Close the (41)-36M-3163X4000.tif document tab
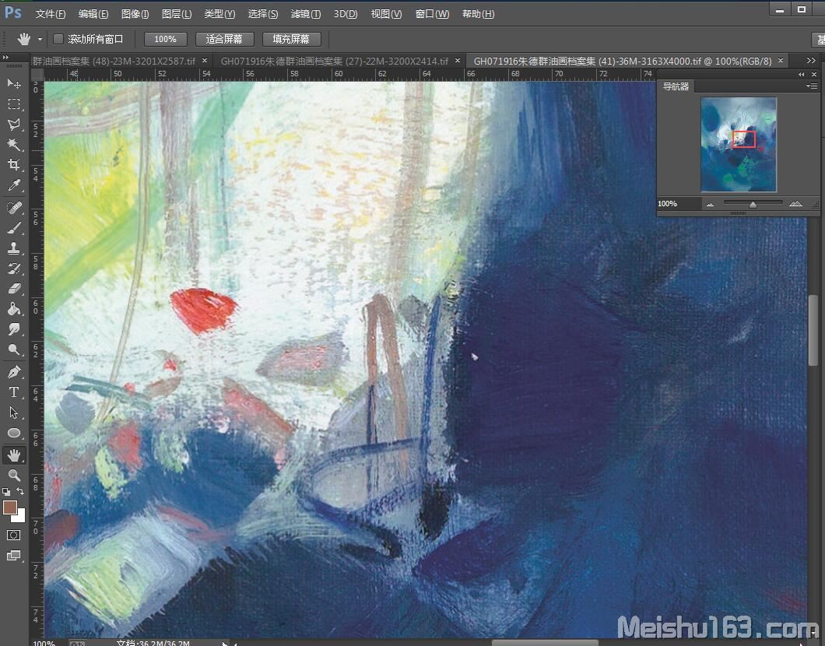The height and width of the screenshot is (646, 825). pos(781,61)
